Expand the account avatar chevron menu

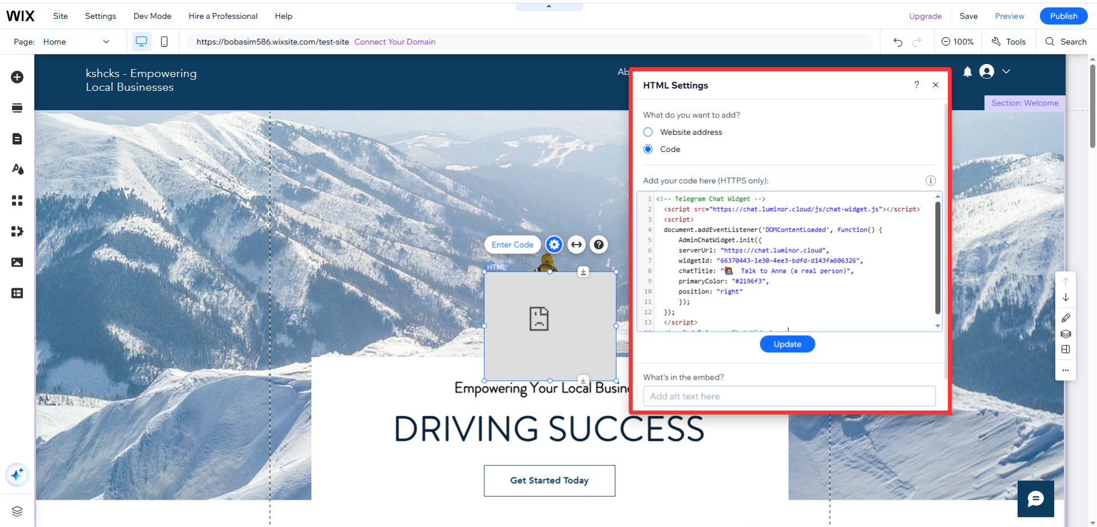click(x=1006, y=71)
